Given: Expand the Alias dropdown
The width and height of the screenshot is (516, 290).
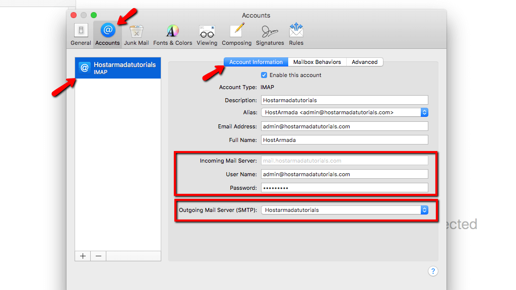Looking at the screenshot, I should pos(345,112).
